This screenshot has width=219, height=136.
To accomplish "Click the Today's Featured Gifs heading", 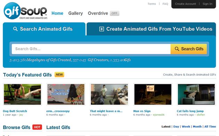I will tap(27, 75).
